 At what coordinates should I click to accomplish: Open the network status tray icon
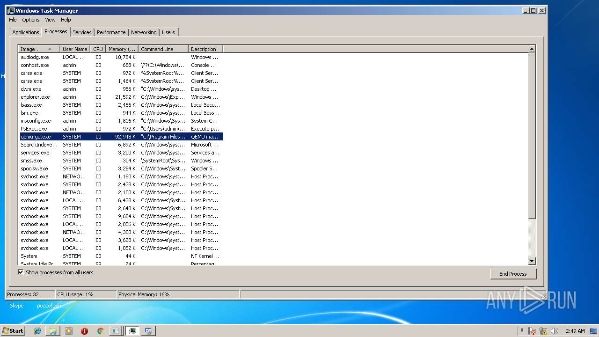coord(543,331)
